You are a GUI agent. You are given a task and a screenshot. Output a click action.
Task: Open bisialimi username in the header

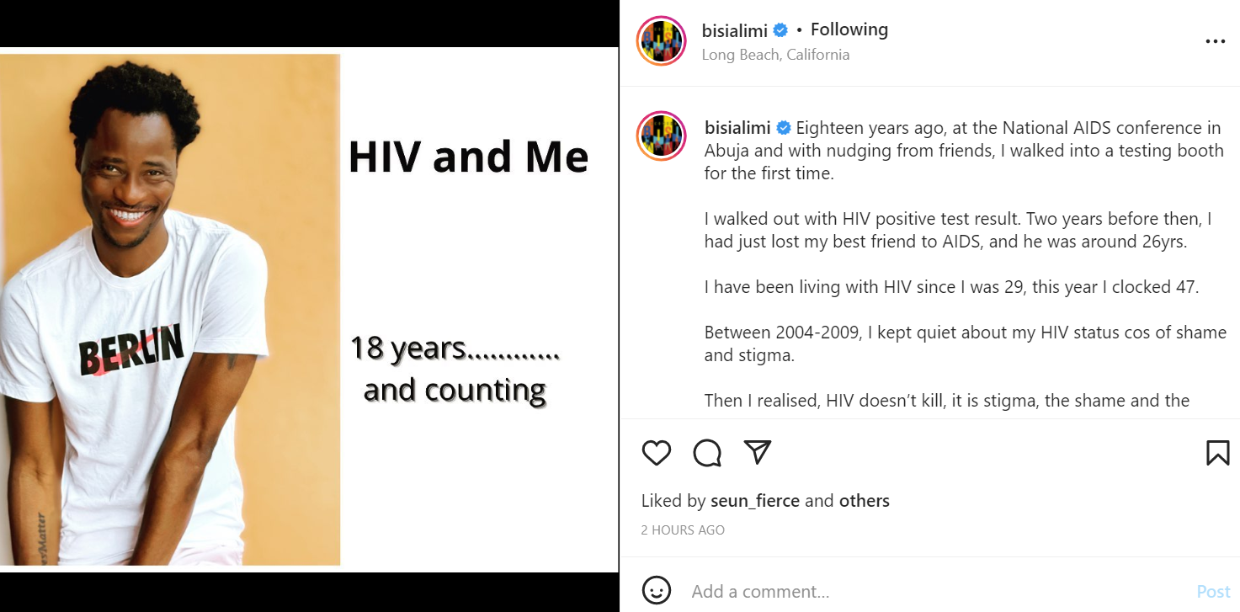coord(734,30)
